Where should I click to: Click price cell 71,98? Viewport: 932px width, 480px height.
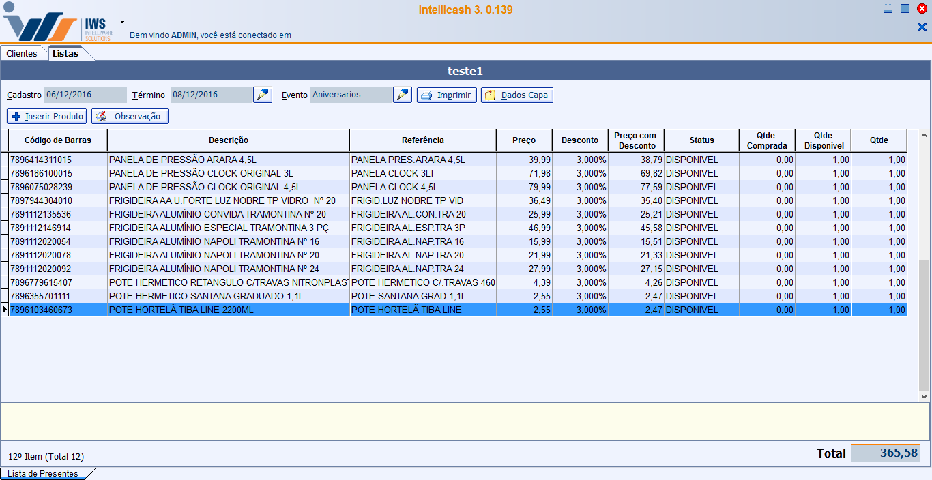click(524, 173)
